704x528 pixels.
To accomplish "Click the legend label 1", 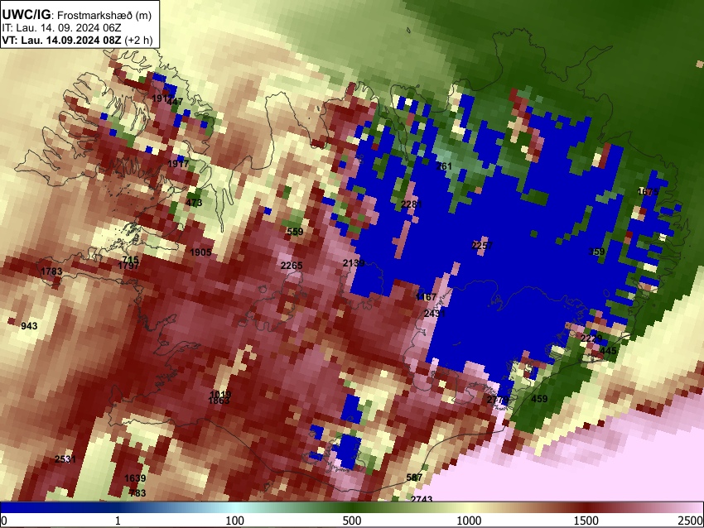I will tap(118, 521).
